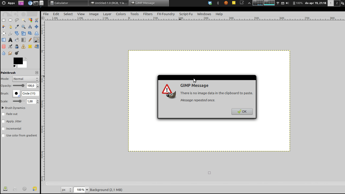
Task: Click OK in the GIMP Message dialog
Action: [242, 111]
